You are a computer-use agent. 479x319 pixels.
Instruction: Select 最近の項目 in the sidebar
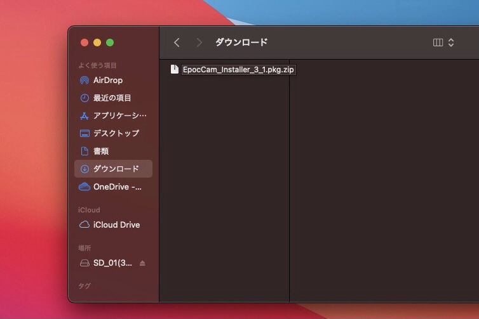tap(113, 98)
